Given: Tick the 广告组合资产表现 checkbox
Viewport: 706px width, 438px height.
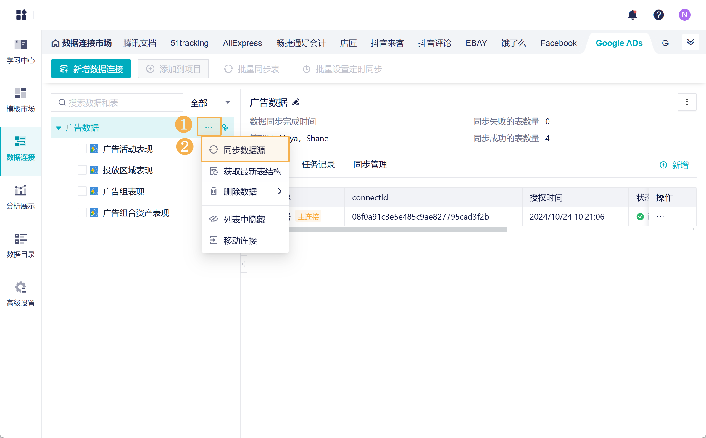Looking at the screenshot, I should [82, 212].
